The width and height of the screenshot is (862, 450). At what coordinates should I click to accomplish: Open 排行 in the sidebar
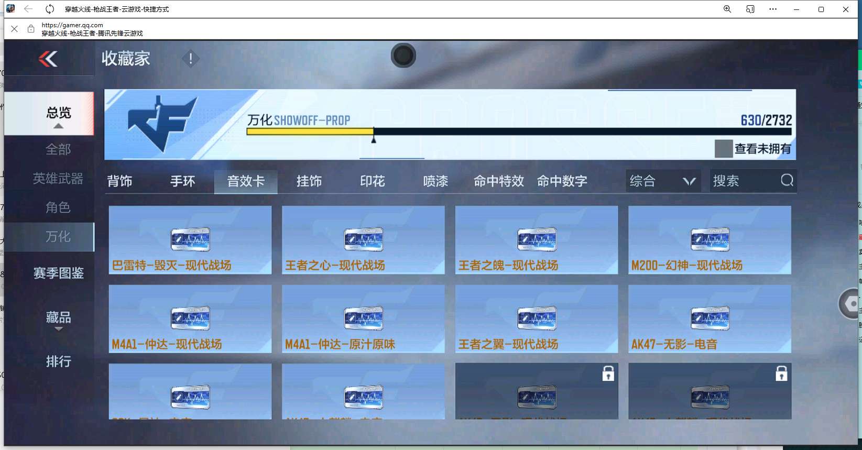coord(59,361)
